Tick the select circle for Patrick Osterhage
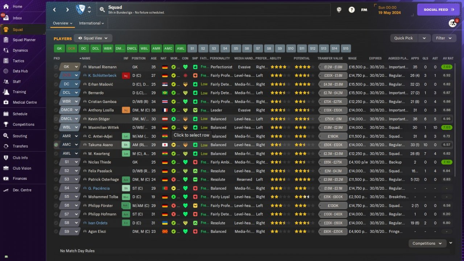464x261 pixels. [56, 179]
